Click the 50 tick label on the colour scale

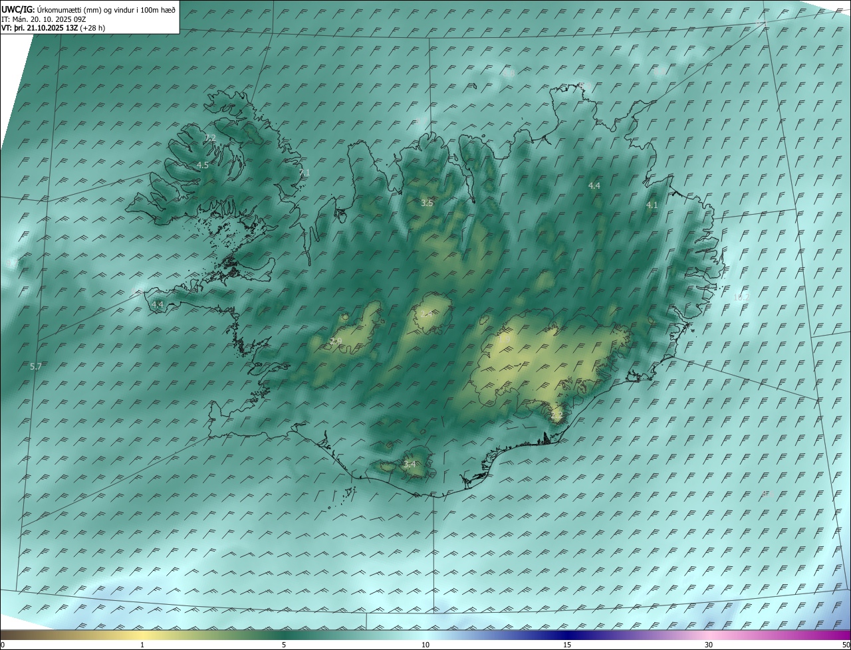click(x=846, y=645)
